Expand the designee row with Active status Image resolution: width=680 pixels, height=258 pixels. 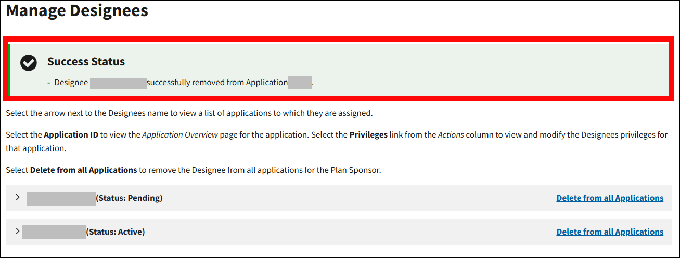coord(18,231)
